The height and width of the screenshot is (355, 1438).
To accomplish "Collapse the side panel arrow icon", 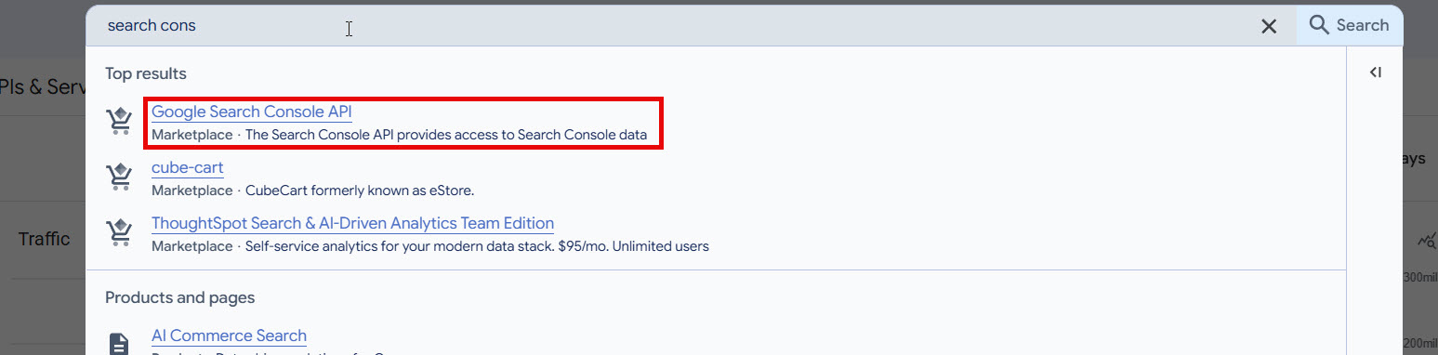I will (1376, 72).
